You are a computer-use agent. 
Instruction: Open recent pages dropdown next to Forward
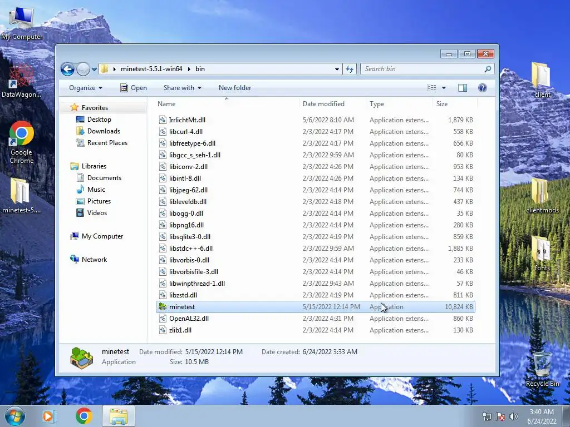[94, 69]
